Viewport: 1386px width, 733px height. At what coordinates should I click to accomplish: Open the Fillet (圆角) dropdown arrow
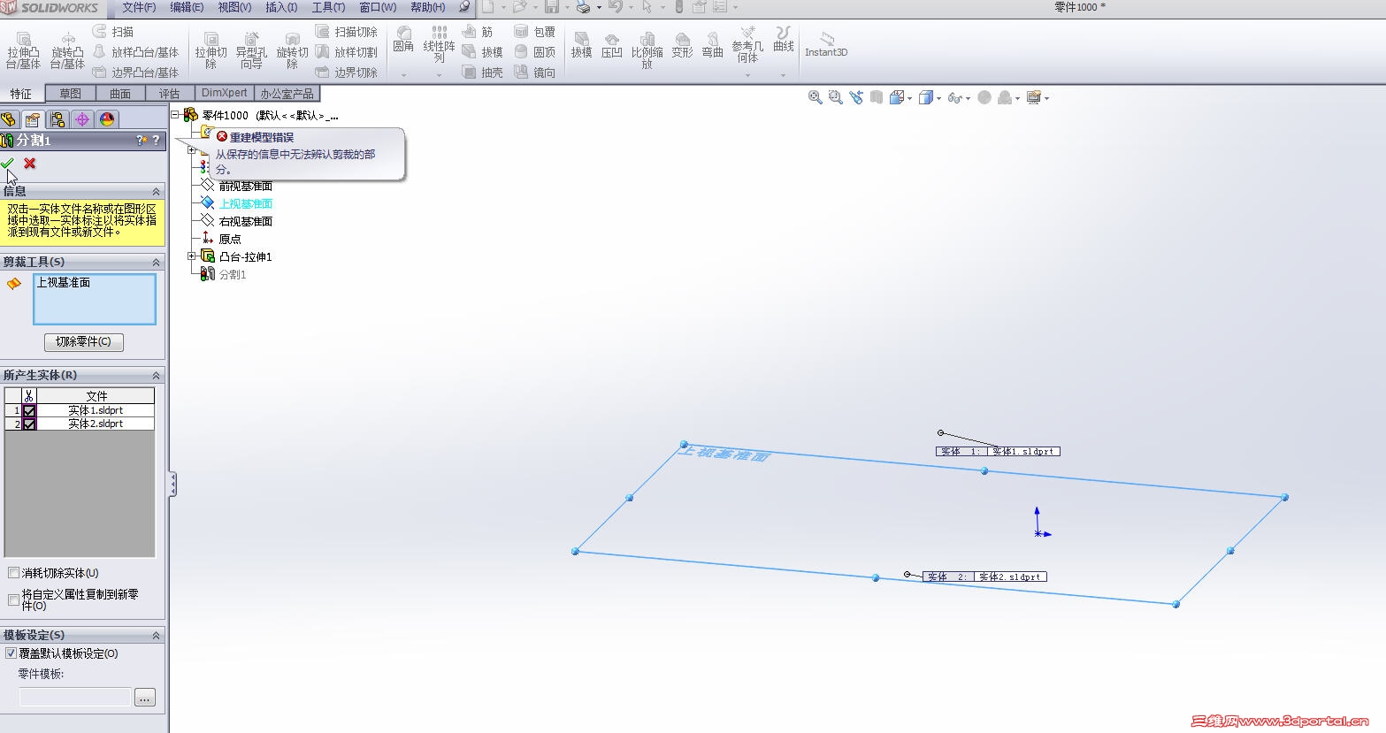[x=403, y=75]
